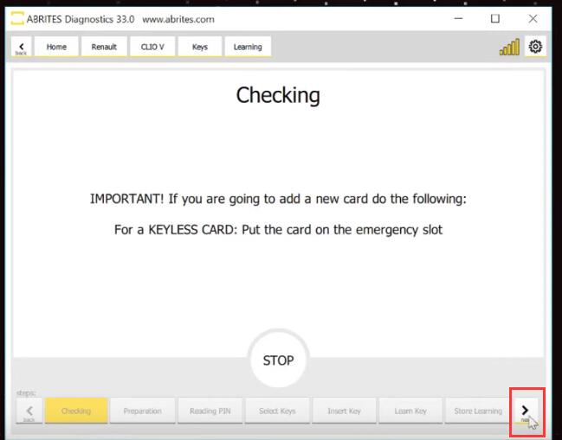This screenshot has width=562, height=440.
Task: Click the Learning breadcrumb tab
Action: coord(248,47)
